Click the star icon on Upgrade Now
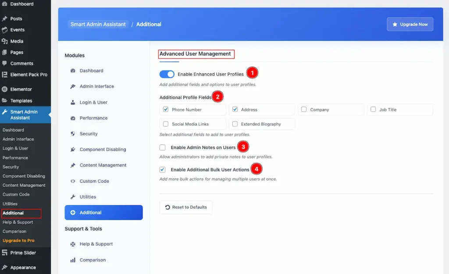Viewport: 449px width, 274px height. (395, 25)
